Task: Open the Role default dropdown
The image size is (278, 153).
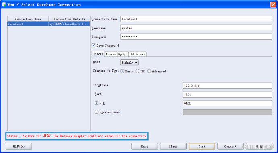Action: pyautogui.click(x=129, y=63)
